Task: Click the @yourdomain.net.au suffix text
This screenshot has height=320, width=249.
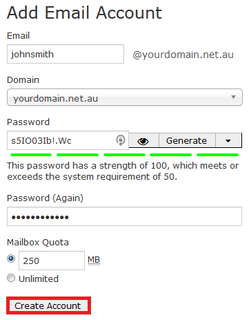Action: tap(183, 55)
